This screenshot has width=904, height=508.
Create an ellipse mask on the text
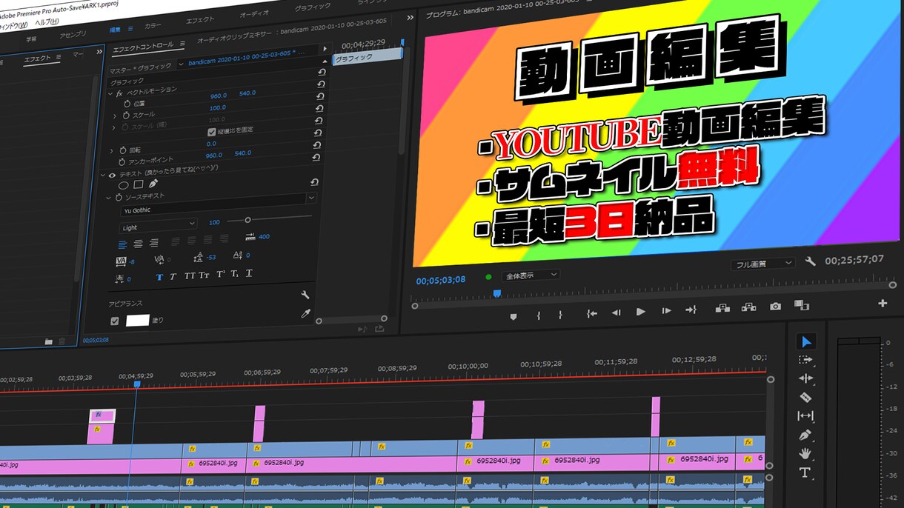[x=124, y=185]
